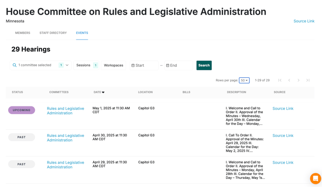This screenshot has height=187, width=322.
Task: Open the Sessions filter
Action: (86, 65)
